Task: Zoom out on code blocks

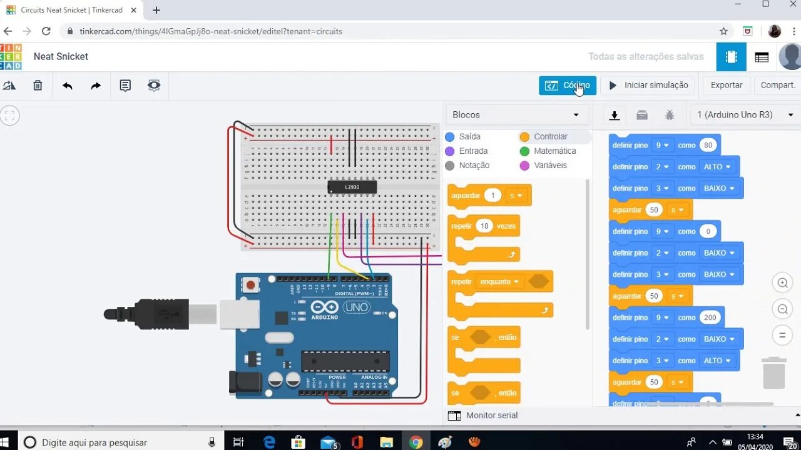Action: coord(782,309)
